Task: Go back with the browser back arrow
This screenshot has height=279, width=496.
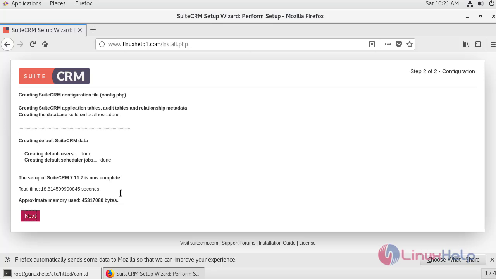Action: pos(7,44)
